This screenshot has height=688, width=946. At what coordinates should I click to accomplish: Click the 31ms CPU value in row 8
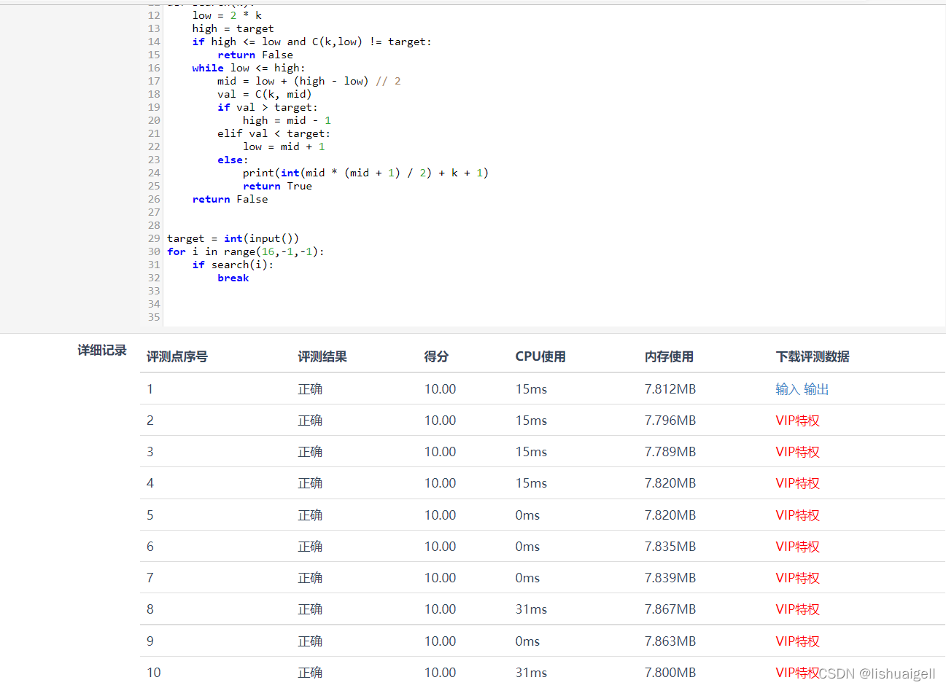tap(531, 609)
